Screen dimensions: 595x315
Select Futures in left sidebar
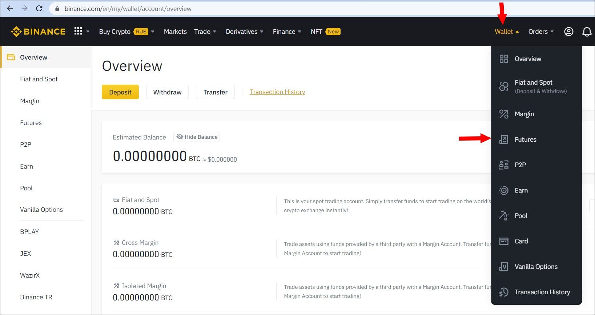(x=31, y=123)
